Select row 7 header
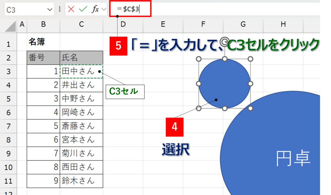Screen dimensions: 331x195 pos(9,126)
